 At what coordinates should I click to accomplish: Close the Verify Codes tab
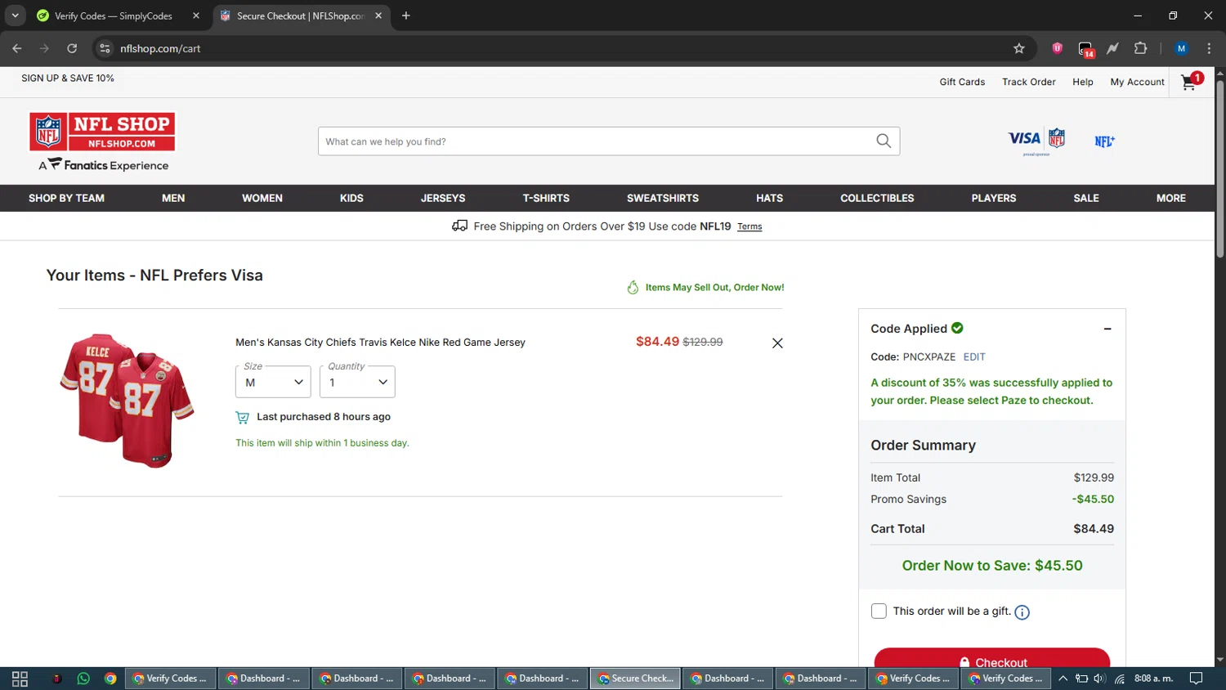[x=196, y=16]
